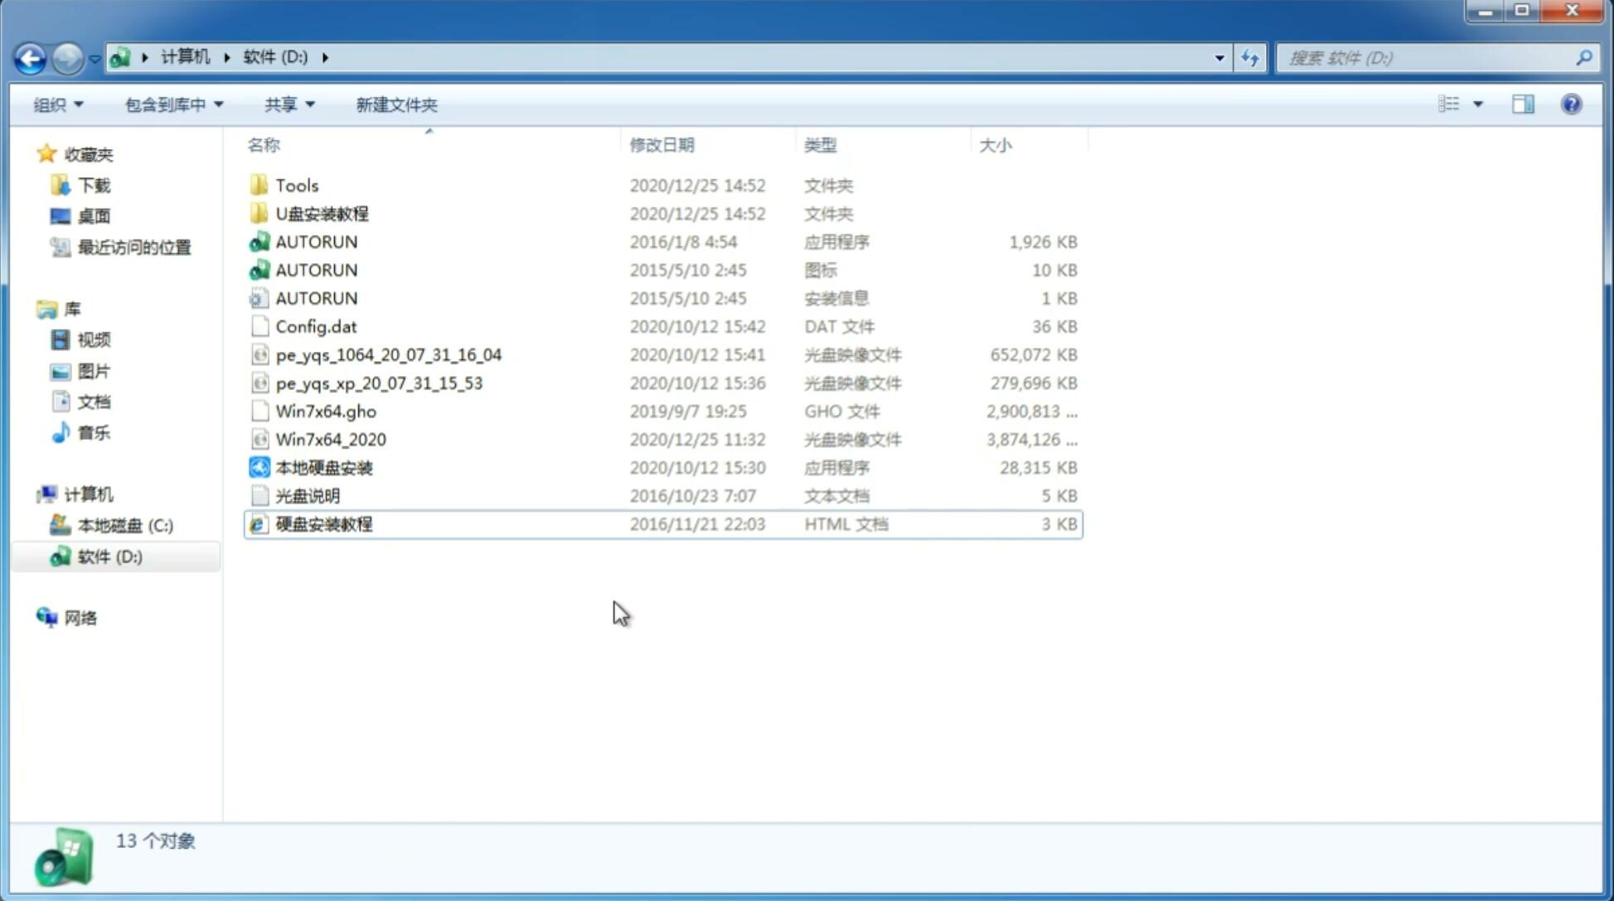Open 包含到库中 dropdown menu
The image size is (1614, 901).
(x=173, y=104)
